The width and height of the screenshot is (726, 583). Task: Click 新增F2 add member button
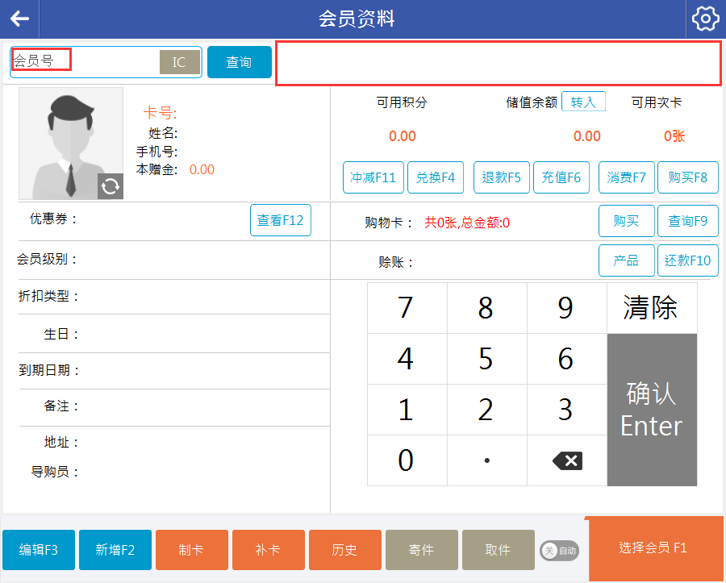click(115, 550)
